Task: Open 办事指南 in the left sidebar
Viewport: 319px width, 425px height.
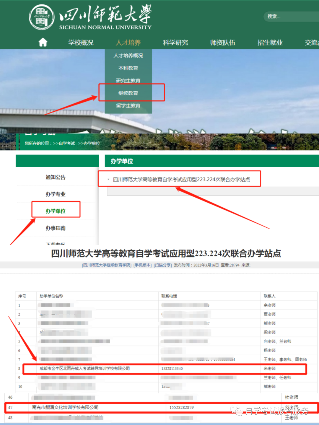Action: coord(56,228)
